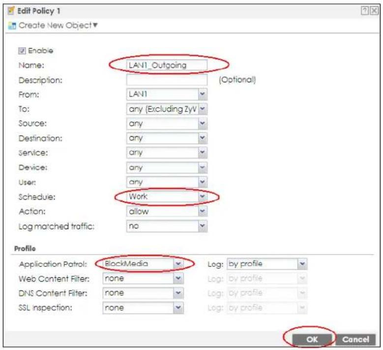Click the Cancel button
This screenshot has width=383, height=350.
[355, 340]
